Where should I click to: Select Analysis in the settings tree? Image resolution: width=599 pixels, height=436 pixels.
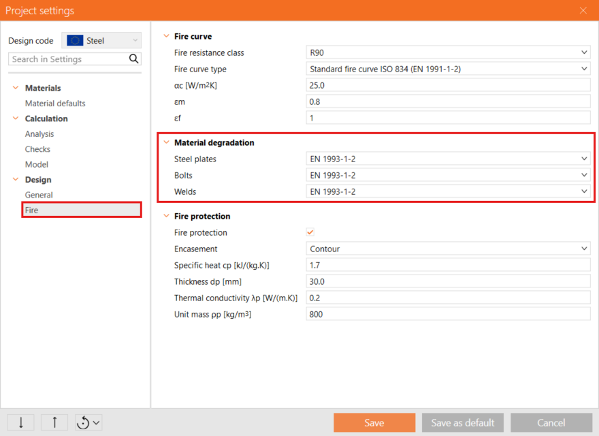[39, 134]
